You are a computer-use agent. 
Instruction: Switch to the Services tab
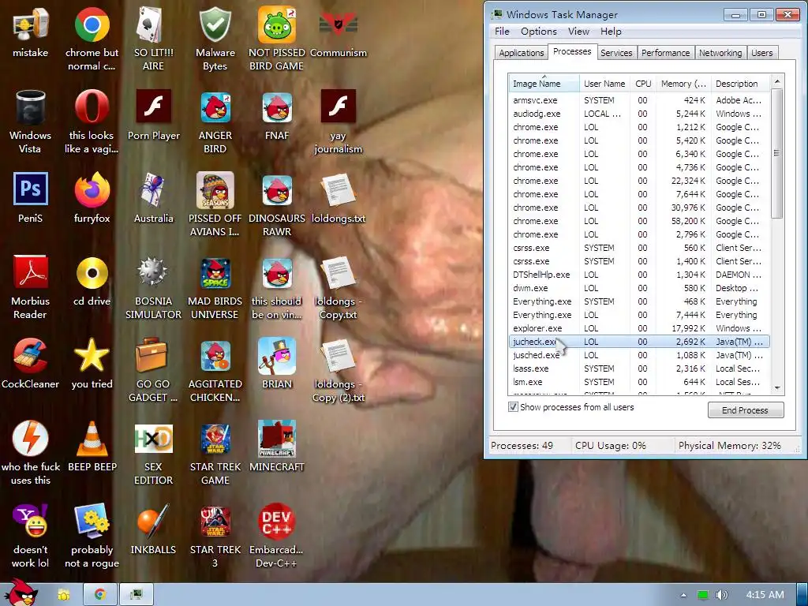616,53
